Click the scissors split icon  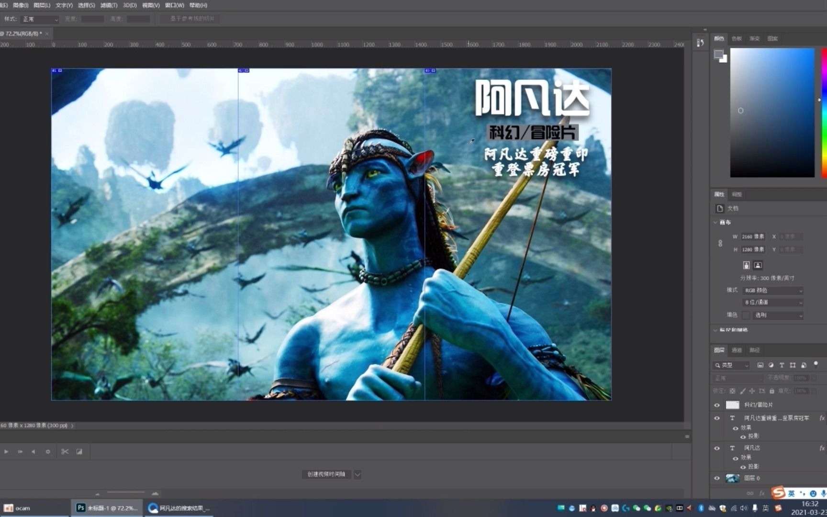click(x=65, y=451)
